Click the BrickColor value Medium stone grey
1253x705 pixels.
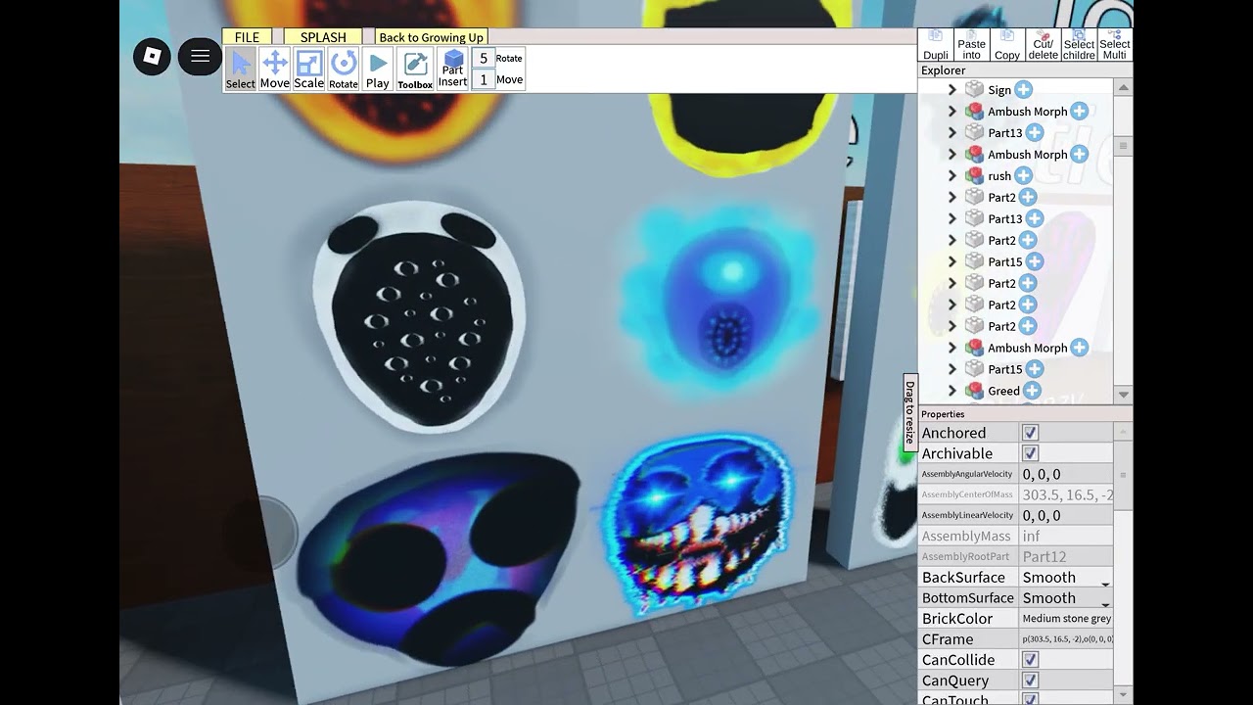pos(1066,619)
